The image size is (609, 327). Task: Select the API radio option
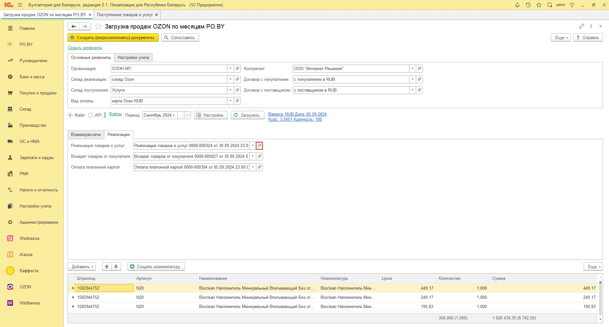click(x=90, y=115)
